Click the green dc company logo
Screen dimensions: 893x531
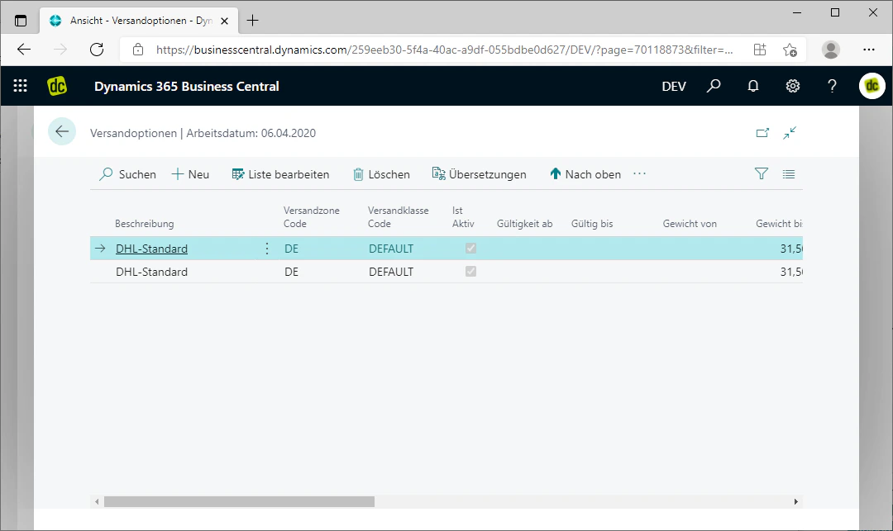click(57, 86)
